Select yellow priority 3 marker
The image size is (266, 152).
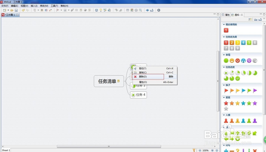[238, 42]
